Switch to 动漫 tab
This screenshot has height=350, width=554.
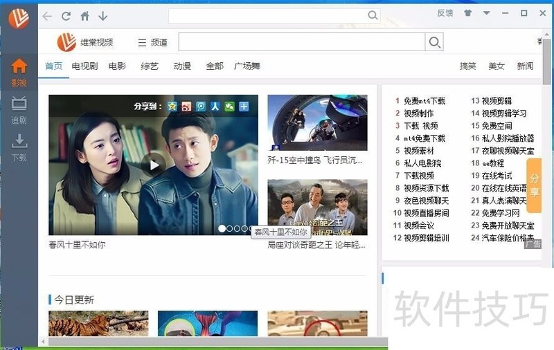click(182, 66)
